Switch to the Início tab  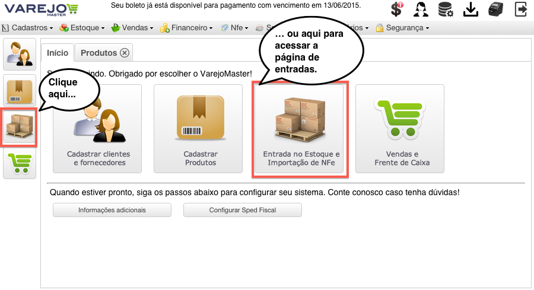(58, 53)
